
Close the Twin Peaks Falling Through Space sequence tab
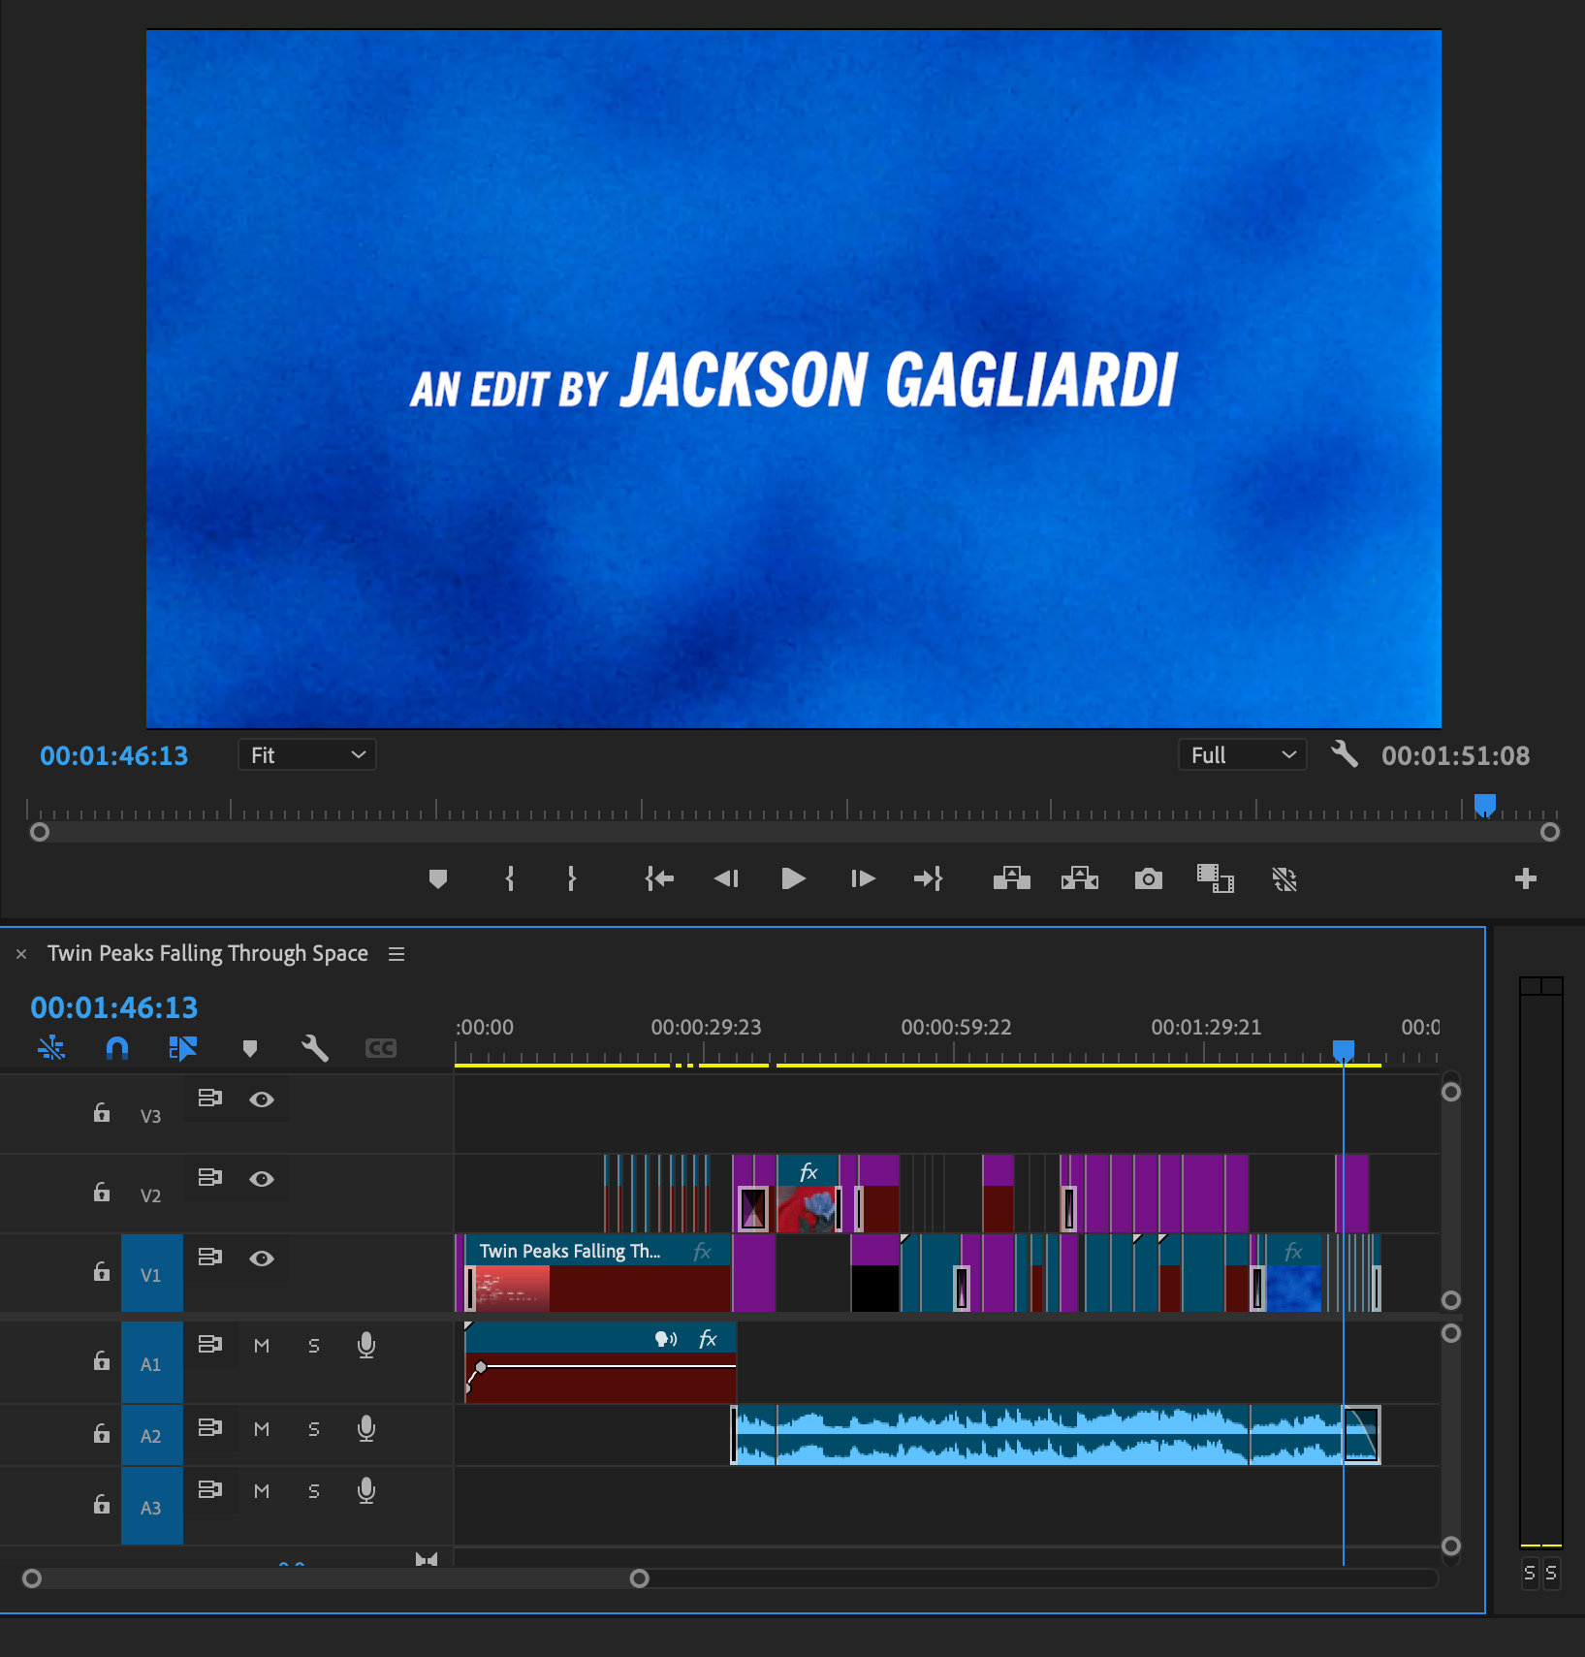[x=21, y=954]
